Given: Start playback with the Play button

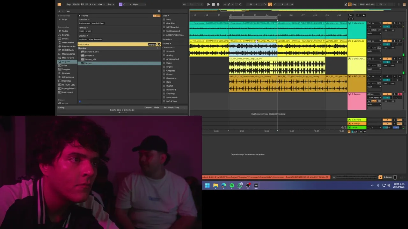Looking at the screenshot, I should pyautogui.click(x=208, y=4).
